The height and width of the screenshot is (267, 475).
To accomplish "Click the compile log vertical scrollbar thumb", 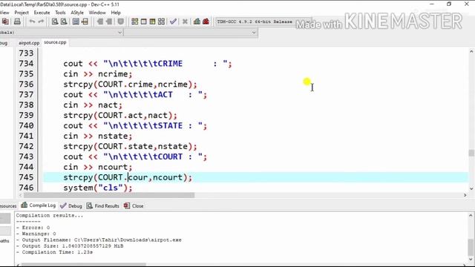I will tap(471, 247).
